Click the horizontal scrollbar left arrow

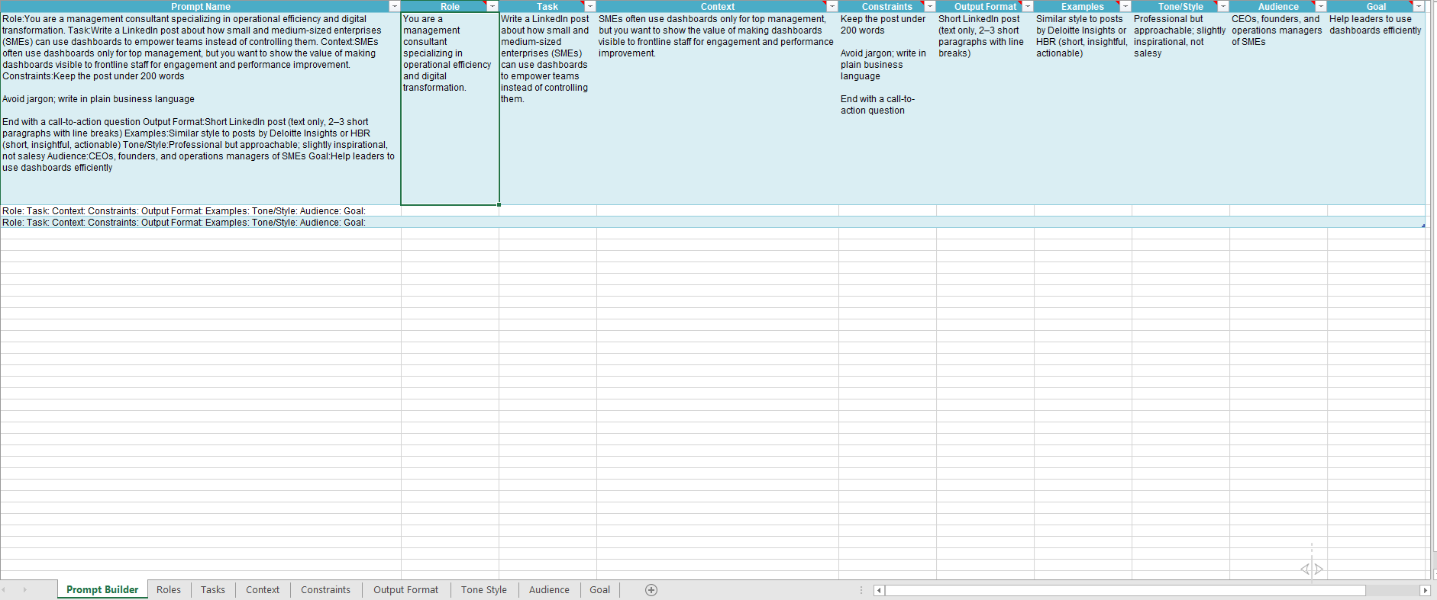point(879,590)
